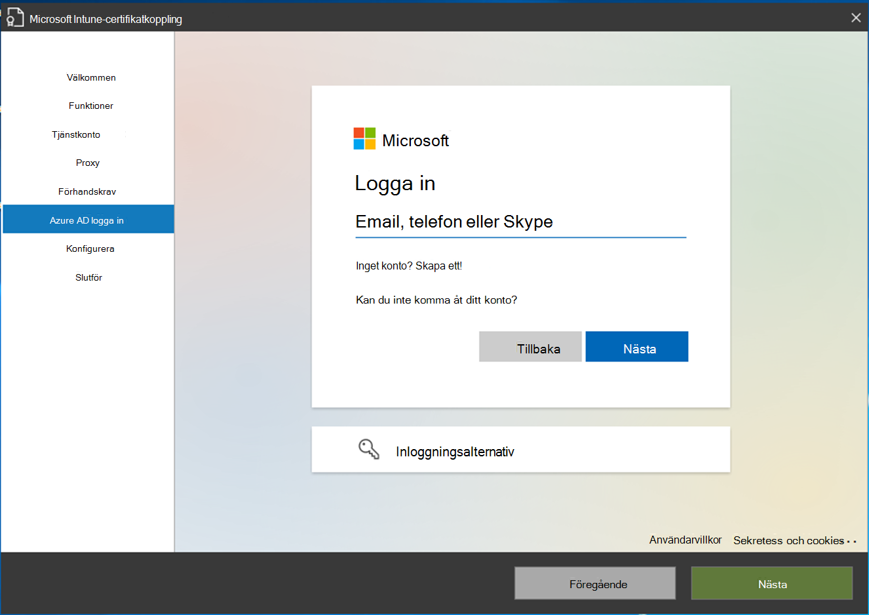Viewport: 869px width, 615px height.
Task: Close the Intune certificate connector window
Action: pos(855,18)
